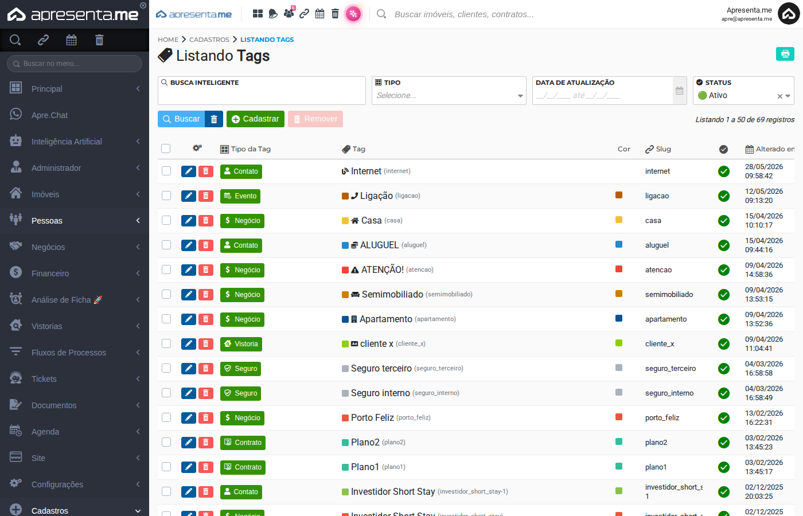The image size is (803, 516).
Task: Check the ATENÇÃO! row checkbox
Action: (166, 269)
